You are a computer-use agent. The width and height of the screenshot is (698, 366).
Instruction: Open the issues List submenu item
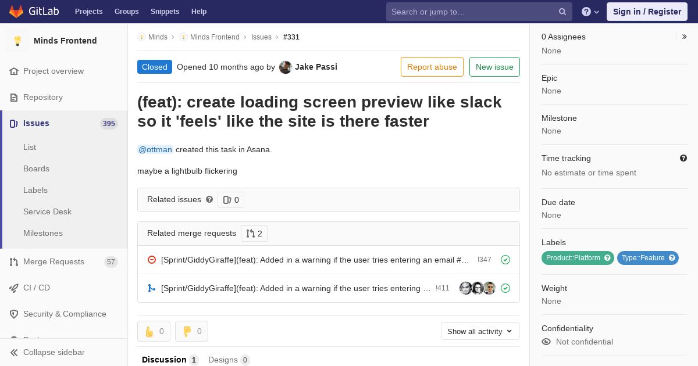click(x=30, y=147)
